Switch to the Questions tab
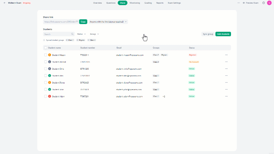 (x=111, y=3)
